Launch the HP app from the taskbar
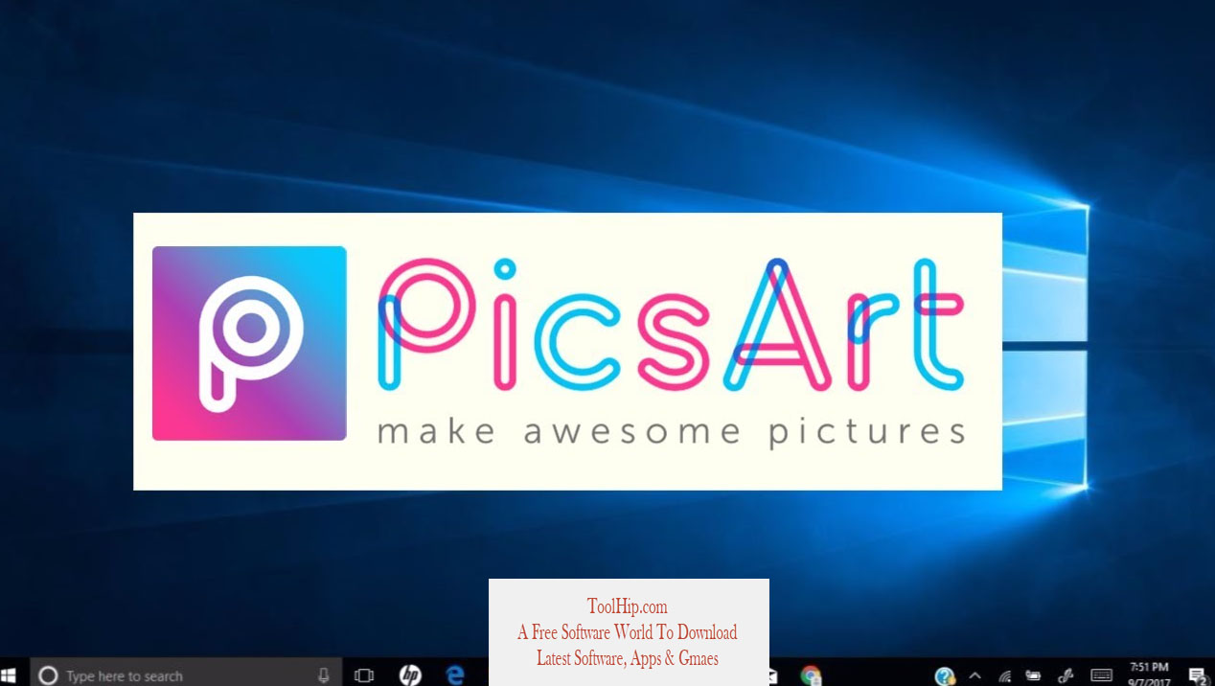Screen dimensions: 1215x686 [410, 675]
